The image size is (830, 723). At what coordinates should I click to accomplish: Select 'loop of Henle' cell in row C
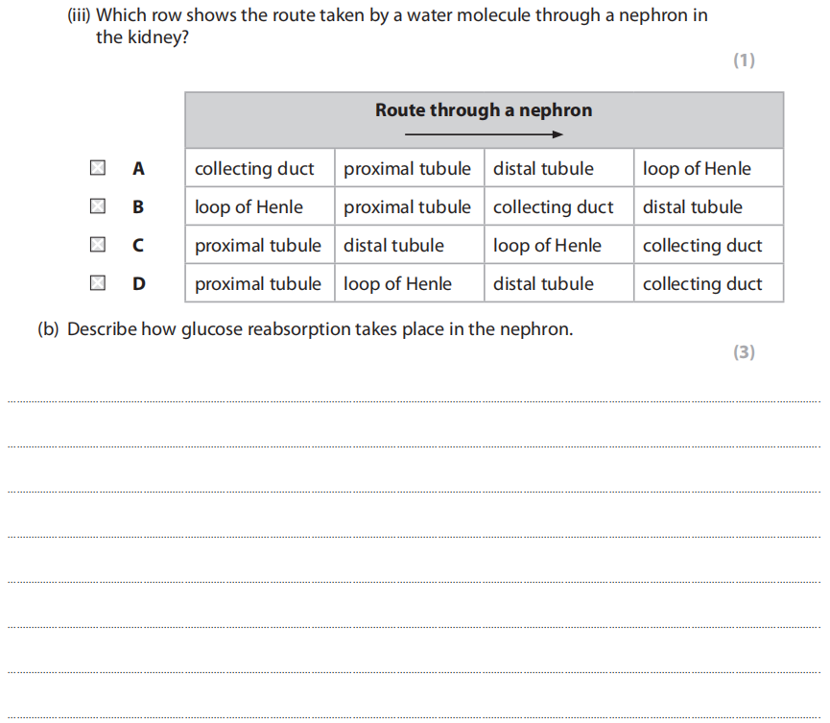pyautogui.click(x=547, y=246)
